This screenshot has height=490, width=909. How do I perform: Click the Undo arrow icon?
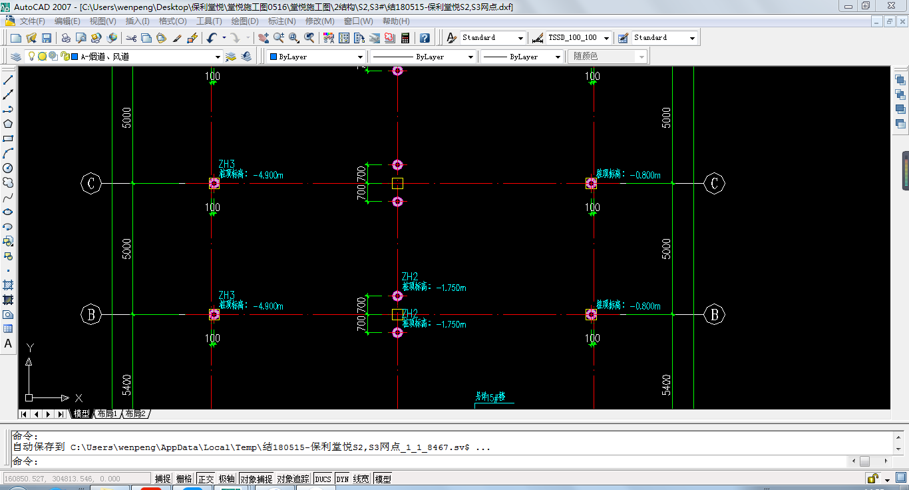pyautogui.click(x=212, y=38)
